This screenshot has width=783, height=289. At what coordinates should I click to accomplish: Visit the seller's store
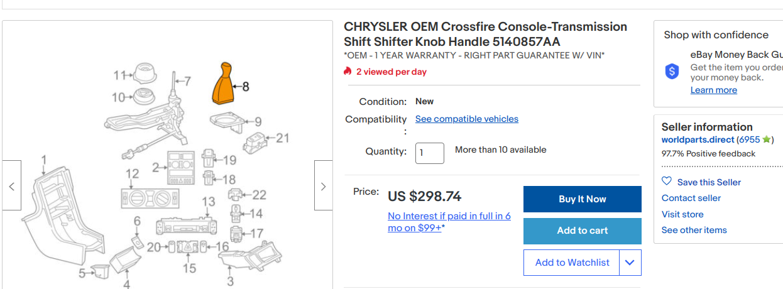coord(682,214)
